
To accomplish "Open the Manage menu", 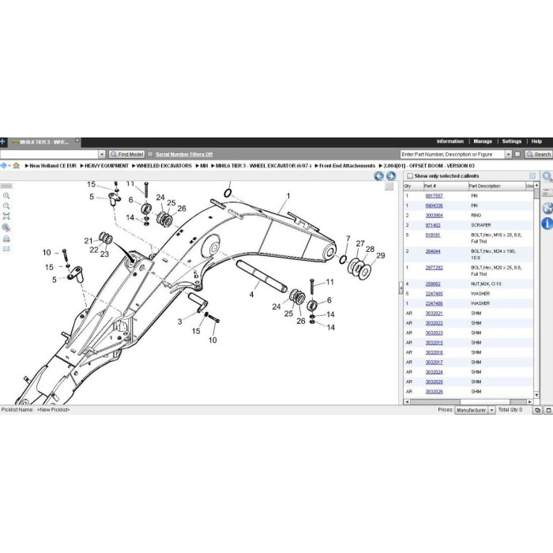I will 483,141.
